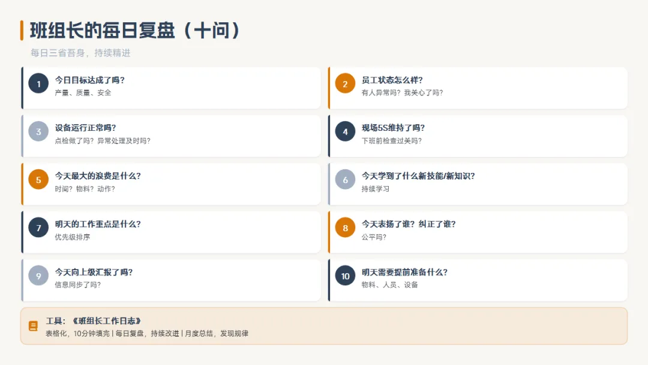Click the subtitle 每日三省吾身，持续精进
This screenshot has width=648, height=365.
tap(80, 53)
